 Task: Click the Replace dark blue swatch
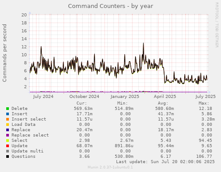8,130
